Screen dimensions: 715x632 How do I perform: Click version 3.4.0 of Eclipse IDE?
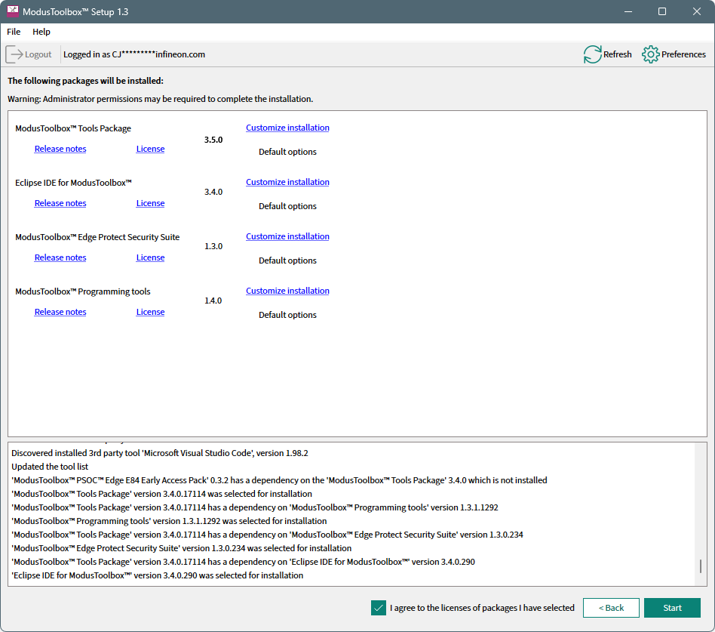tap(213, 192)
